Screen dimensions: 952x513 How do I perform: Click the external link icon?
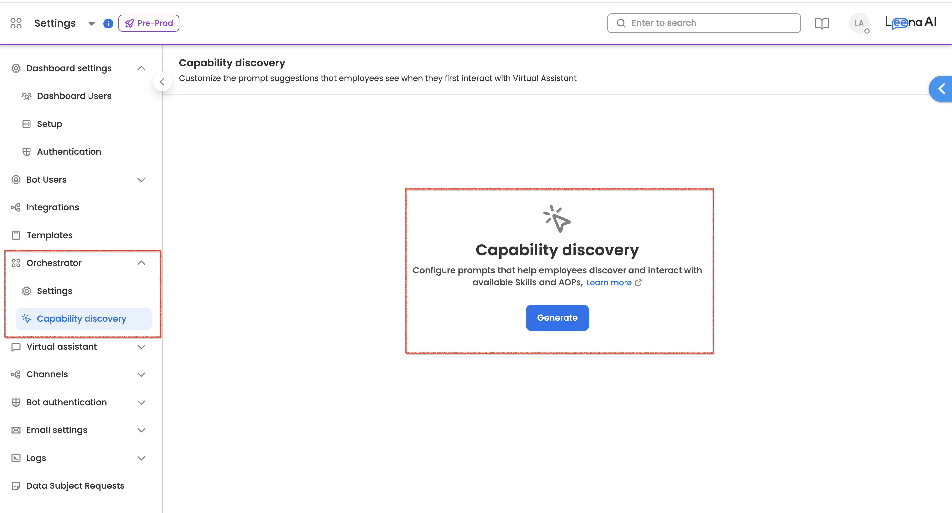638,283
